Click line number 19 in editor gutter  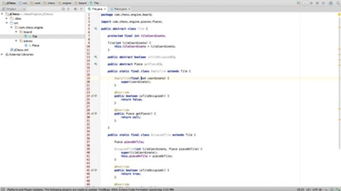click(88, 78)
